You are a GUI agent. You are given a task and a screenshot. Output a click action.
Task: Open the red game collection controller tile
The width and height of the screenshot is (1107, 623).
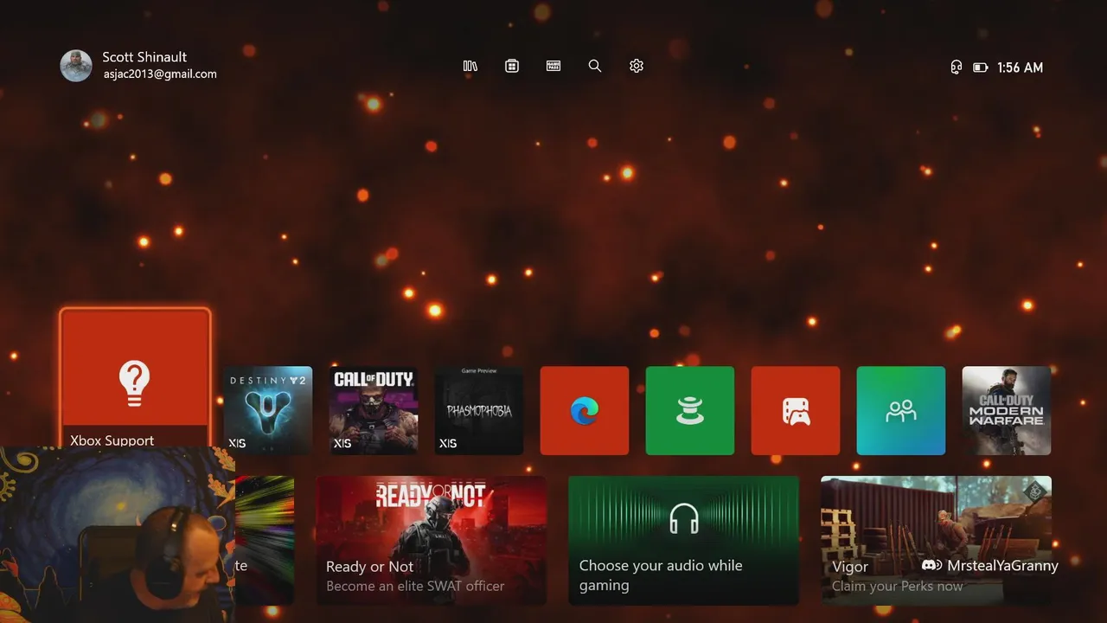click(x=796, y=410)
